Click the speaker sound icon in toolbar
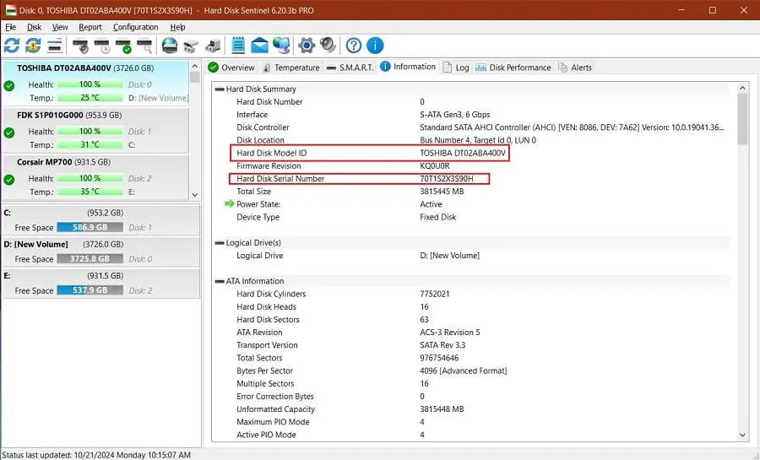760x460 pixels. coord(328,46)
